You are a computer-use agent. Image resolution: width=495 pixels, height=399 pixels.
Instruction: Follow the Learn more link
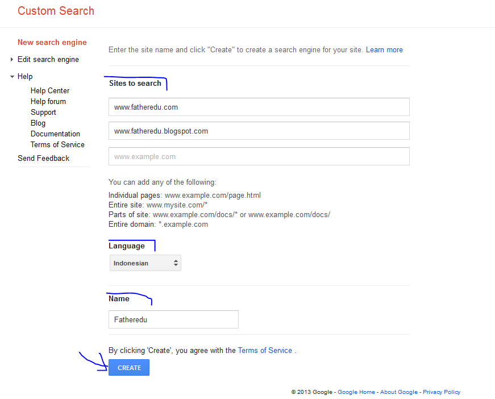click(x=384, y=50)
